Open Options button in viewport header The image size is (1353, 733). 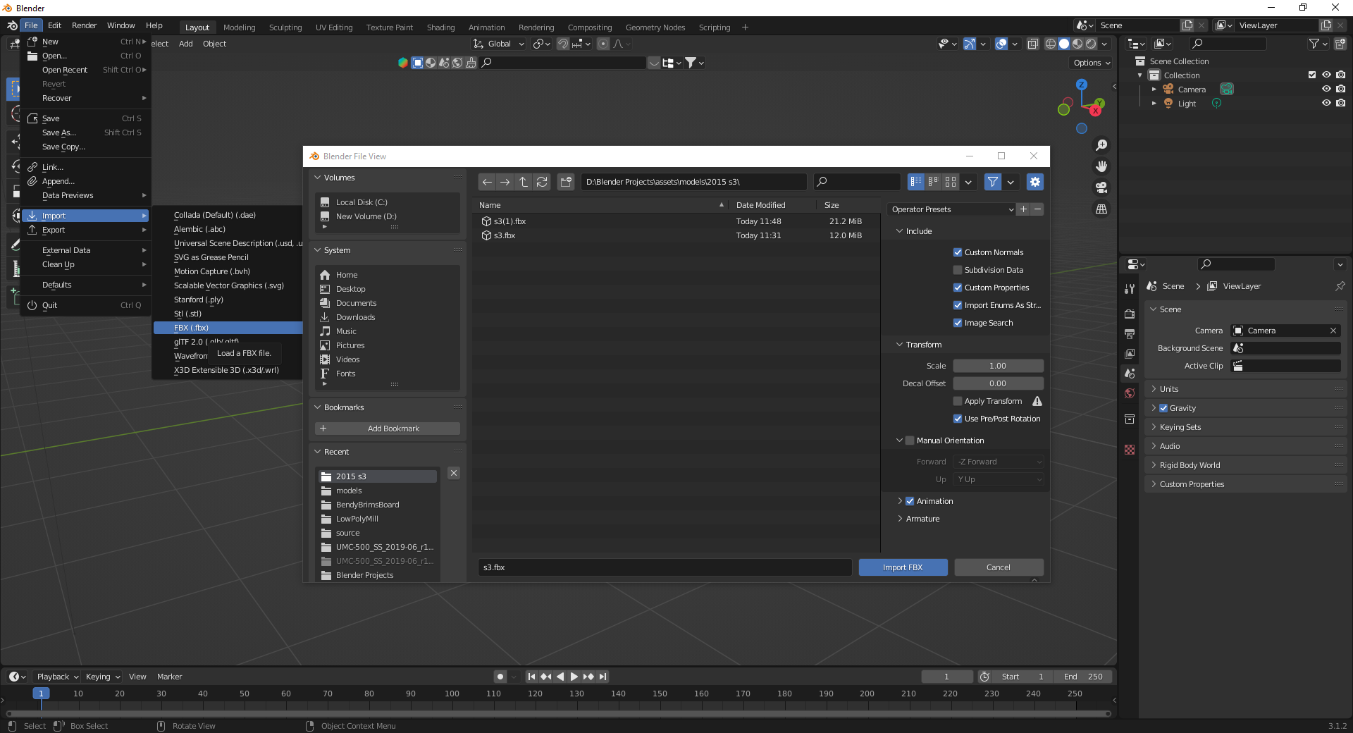1092,63
